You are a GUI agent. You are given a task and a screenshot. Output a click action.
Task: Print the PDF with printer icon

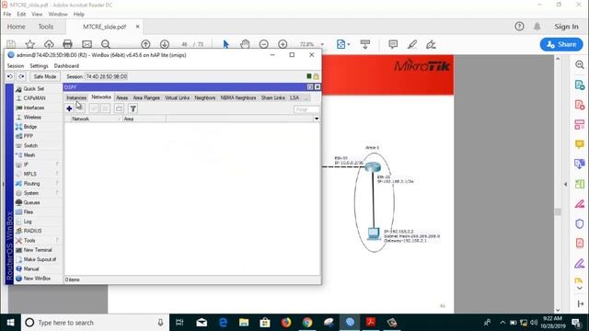tap(67, 44)
